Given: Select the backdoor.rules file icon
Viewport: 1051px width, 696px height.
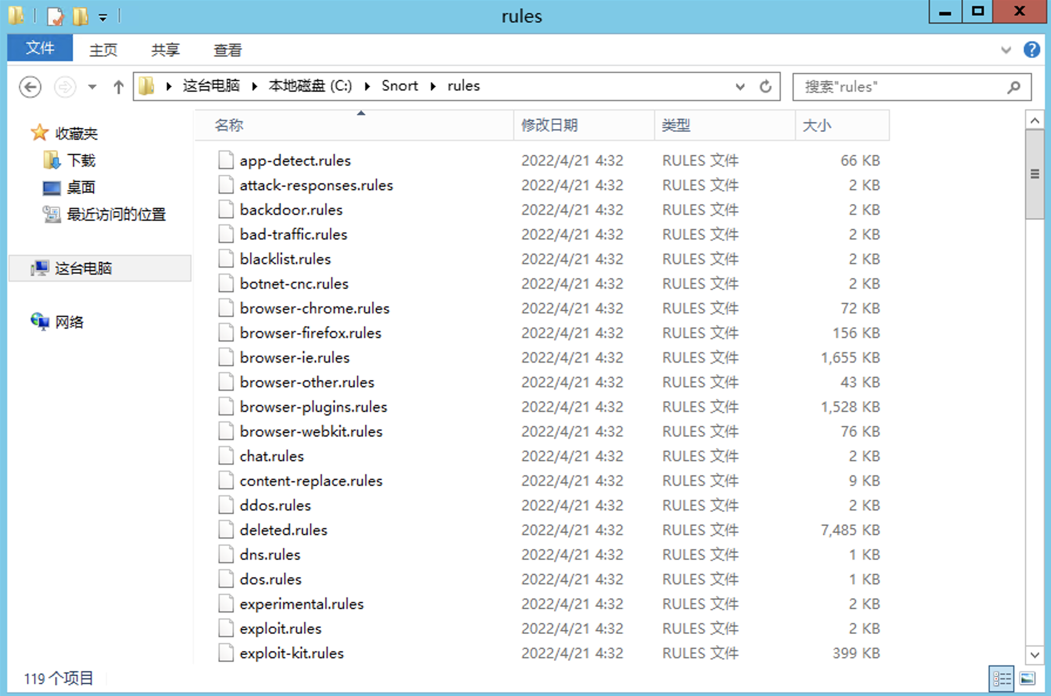Looking at the screenshot, I should [226, 210].
